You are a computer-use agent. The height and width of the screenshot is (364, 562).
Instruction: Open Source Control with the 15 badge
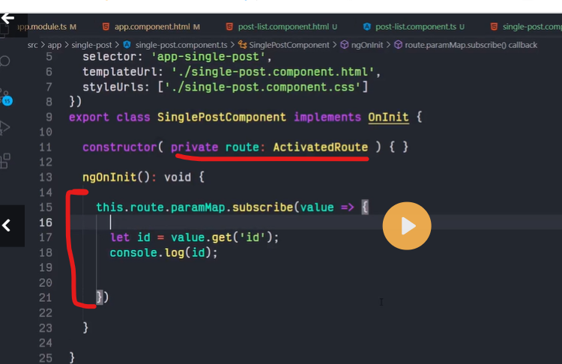[6, 95]
